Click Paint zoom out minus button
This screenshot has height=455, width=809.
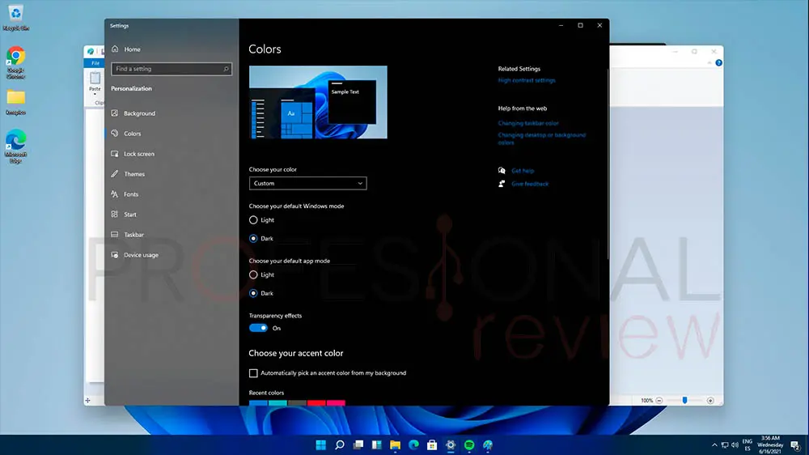[x=659, y=401]
